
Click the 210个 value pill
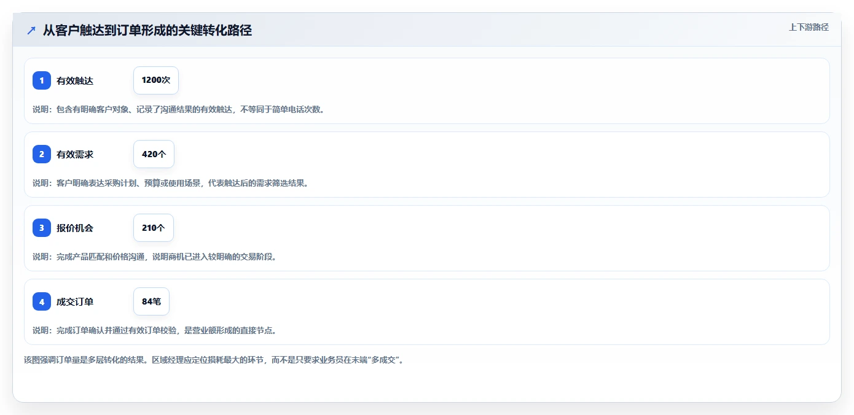[x=154, y=228]
